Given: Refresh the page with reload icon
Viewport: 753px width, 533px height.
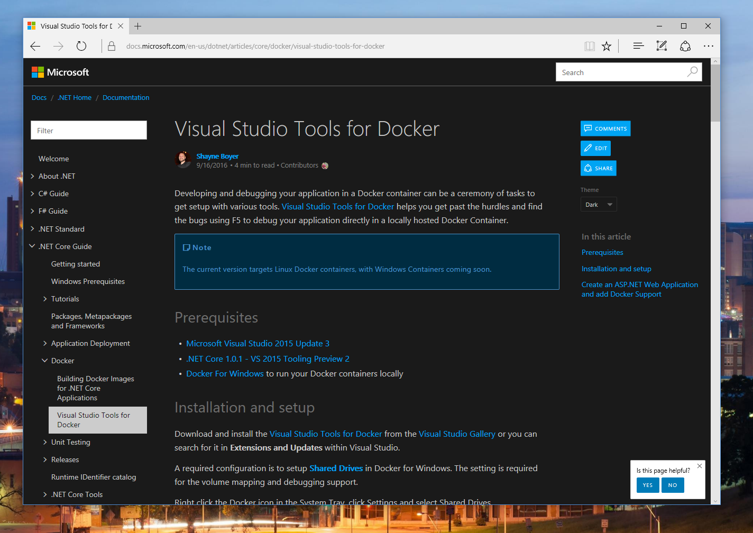Looking at the screenshot, I should coord(81,47).
